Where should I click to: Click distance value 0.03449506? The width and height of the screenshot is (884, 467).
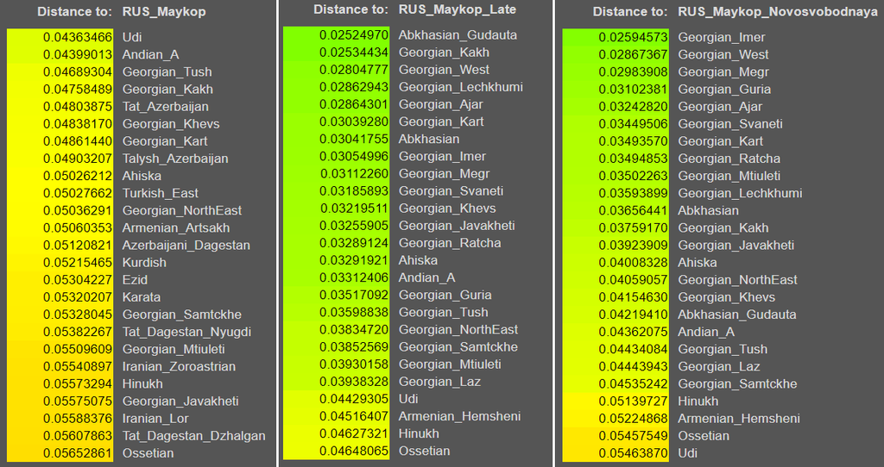[x=633, y=124]
